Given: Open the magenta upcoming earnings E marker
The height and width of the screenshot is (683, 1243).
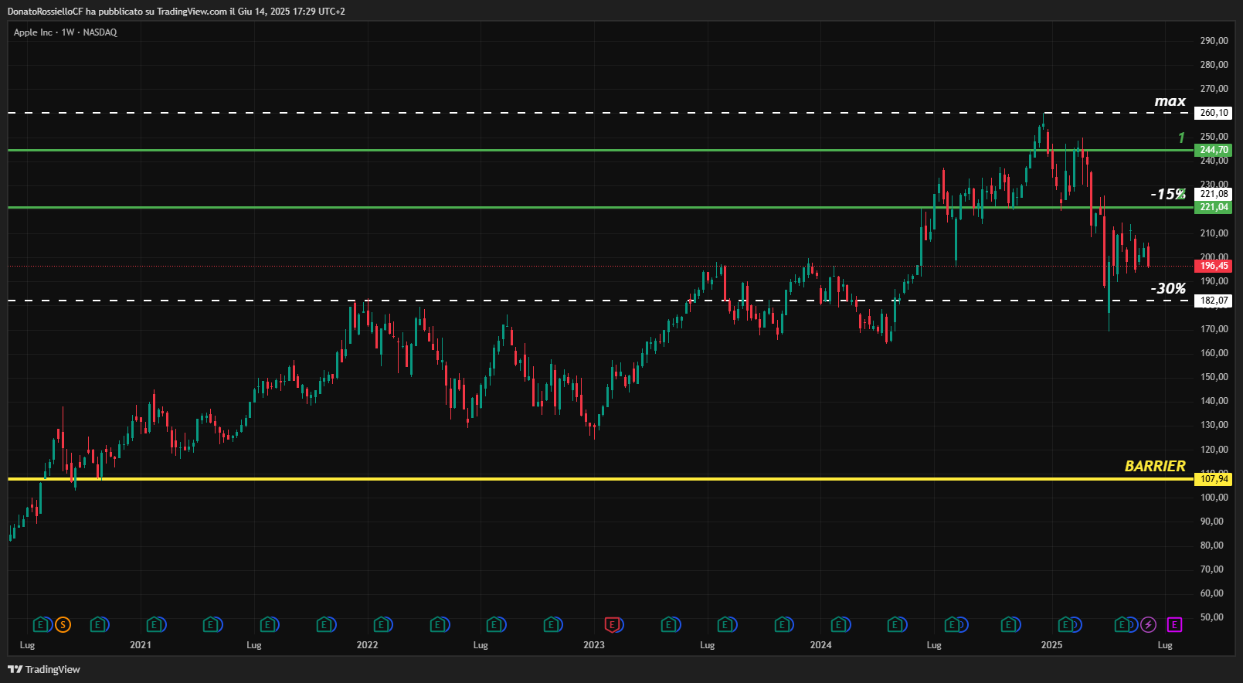Looking at the screenshot, I should point(1174,624).
